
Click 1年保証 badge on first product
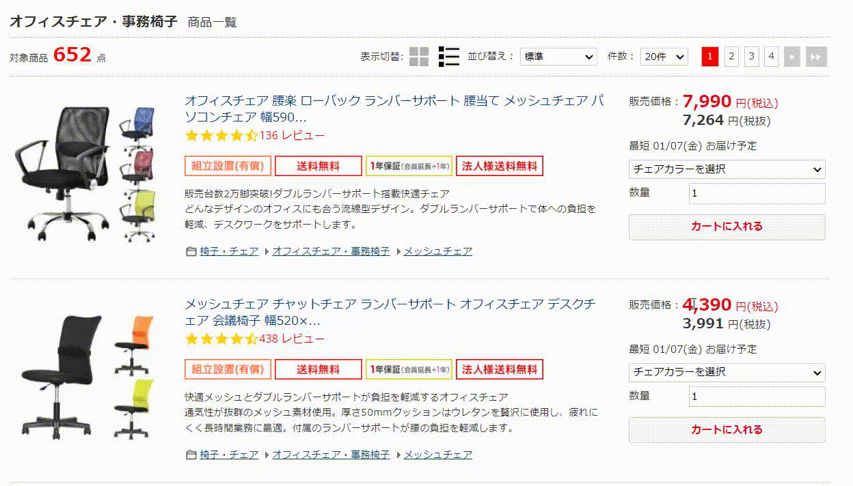[409, 166]
